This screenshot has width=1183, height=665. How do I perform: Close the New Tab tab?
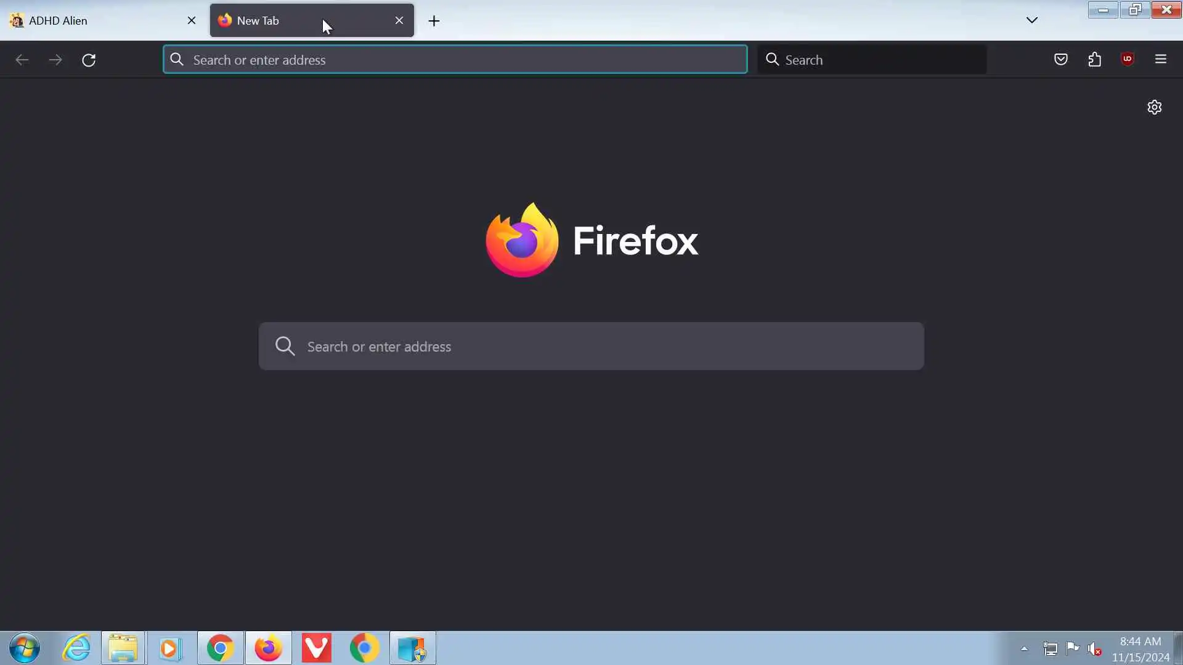pyautogui.click(x=399, y=20)
